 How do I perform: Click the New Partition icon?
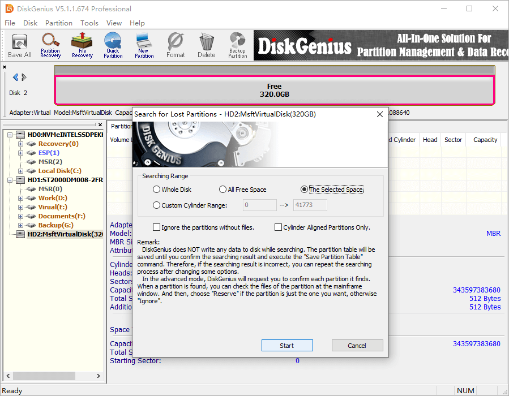(x=144, y=45)
